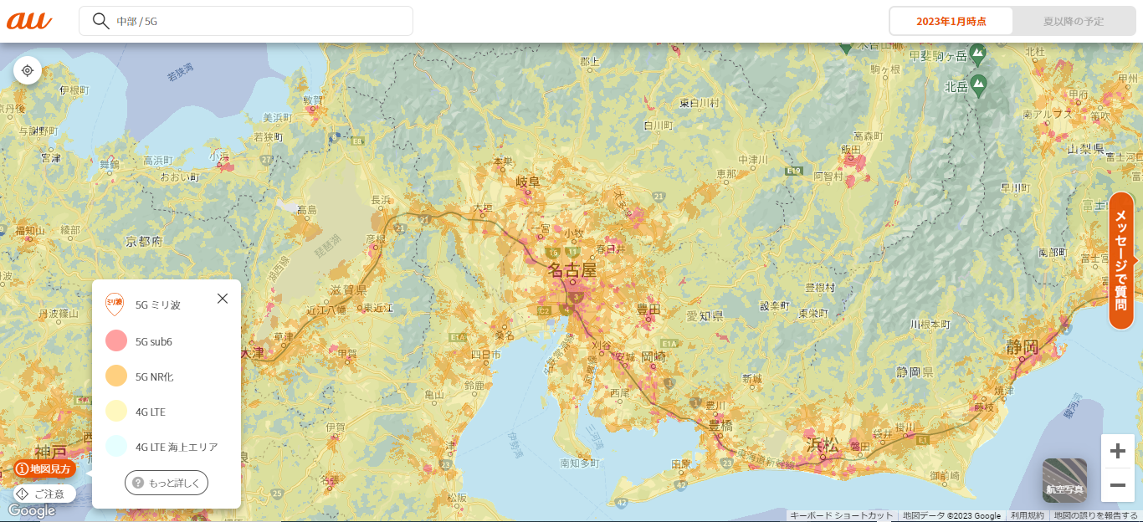The width and height of the screenshot is (1143, 522).
Task: Select the 2023年1月時点 tab
Action: point(951,21)
